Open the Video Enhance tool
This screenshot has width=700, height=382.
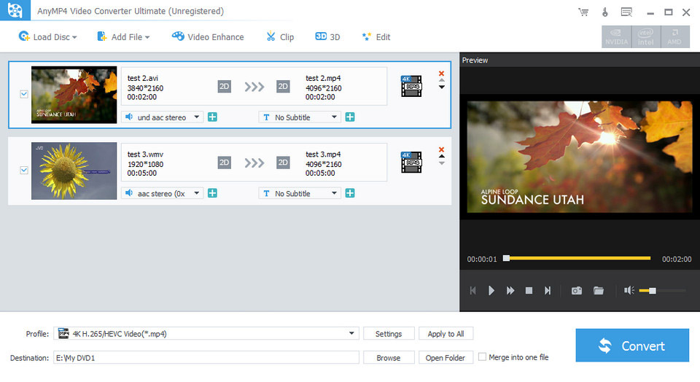tap(208, 37)
